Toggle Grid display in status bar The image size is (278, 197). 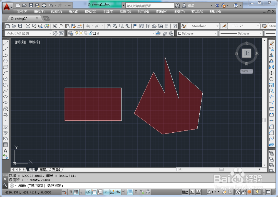coord(76,192)
